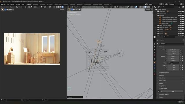
Task: Click the Blender logo icon
Action: coord(2,4)
